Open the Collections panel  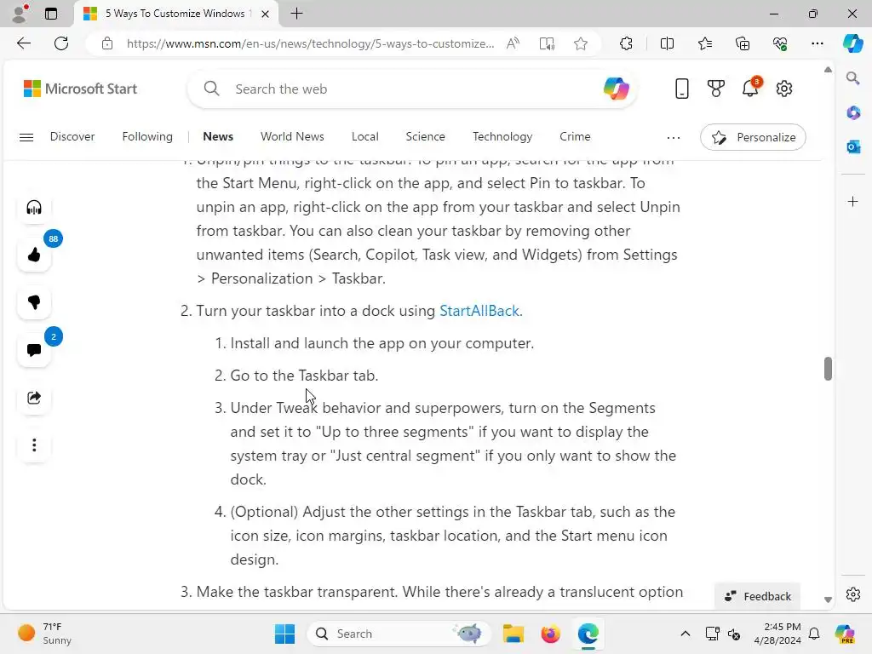click(x=743, y=43)
